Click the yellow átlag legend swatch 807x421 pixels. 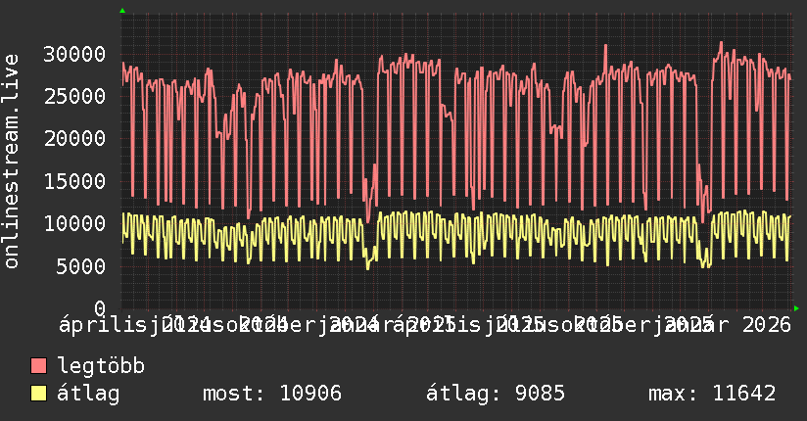(x=38, y=395)
